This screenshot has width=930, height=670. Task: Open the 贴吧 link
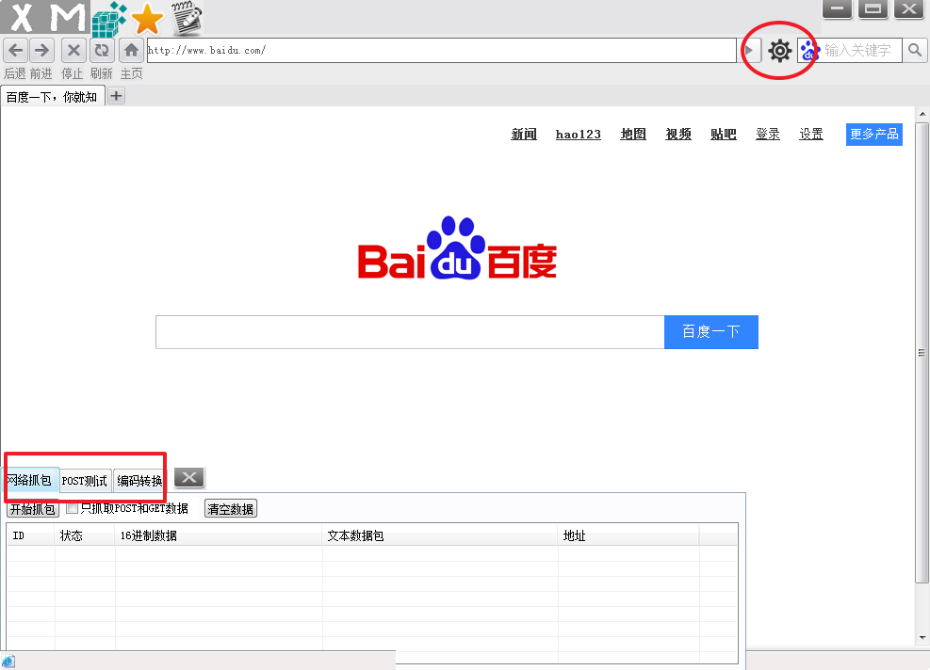pos(724,135)
